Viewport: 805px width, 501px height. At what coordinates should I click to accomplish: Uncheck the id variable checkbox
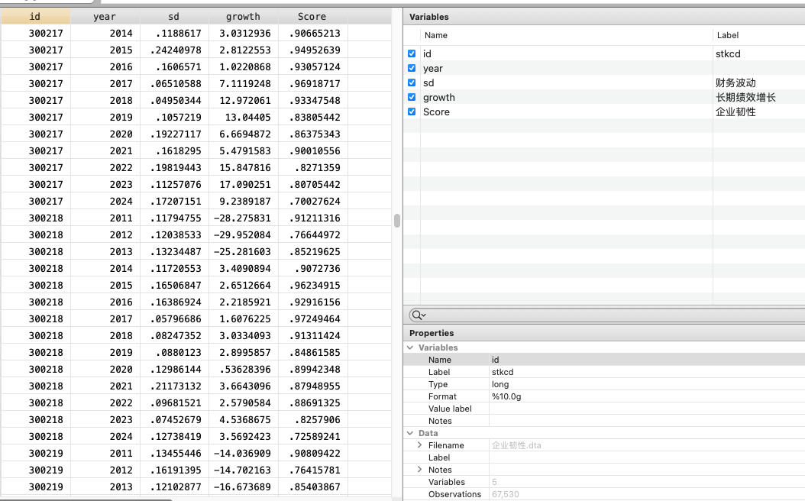click(x=412, y=53)
